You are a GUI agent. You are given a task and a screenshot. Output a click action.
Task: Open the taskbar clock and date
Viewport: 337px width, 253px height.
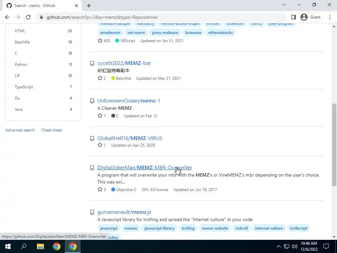[x=309, y=246]
